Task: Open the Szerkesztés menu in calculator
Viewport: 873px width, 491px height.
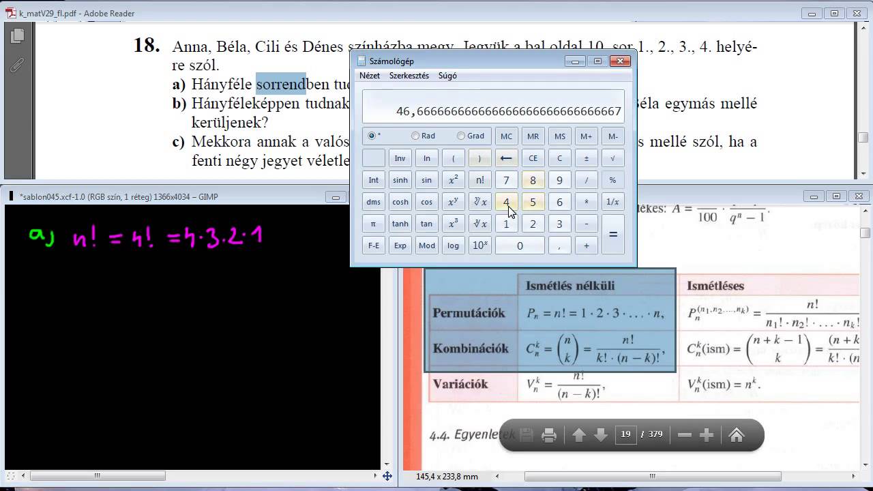Action: [x=409, y=76]
